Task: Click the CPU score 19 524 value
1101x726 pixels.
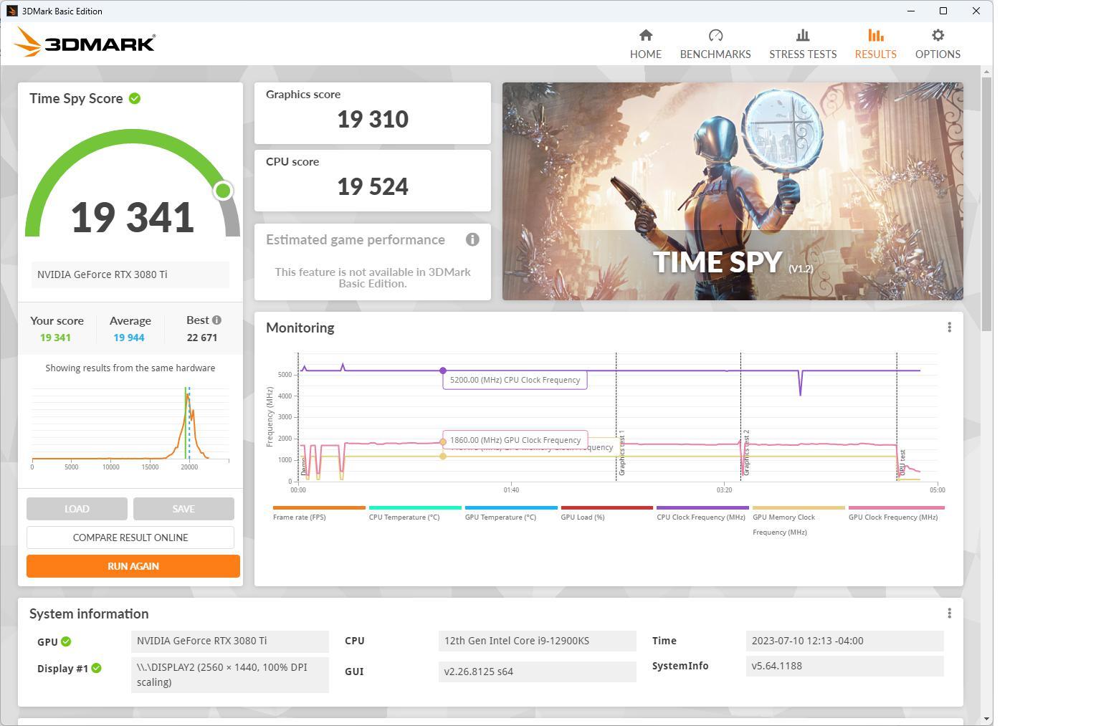Action: (x=373, y=186)
